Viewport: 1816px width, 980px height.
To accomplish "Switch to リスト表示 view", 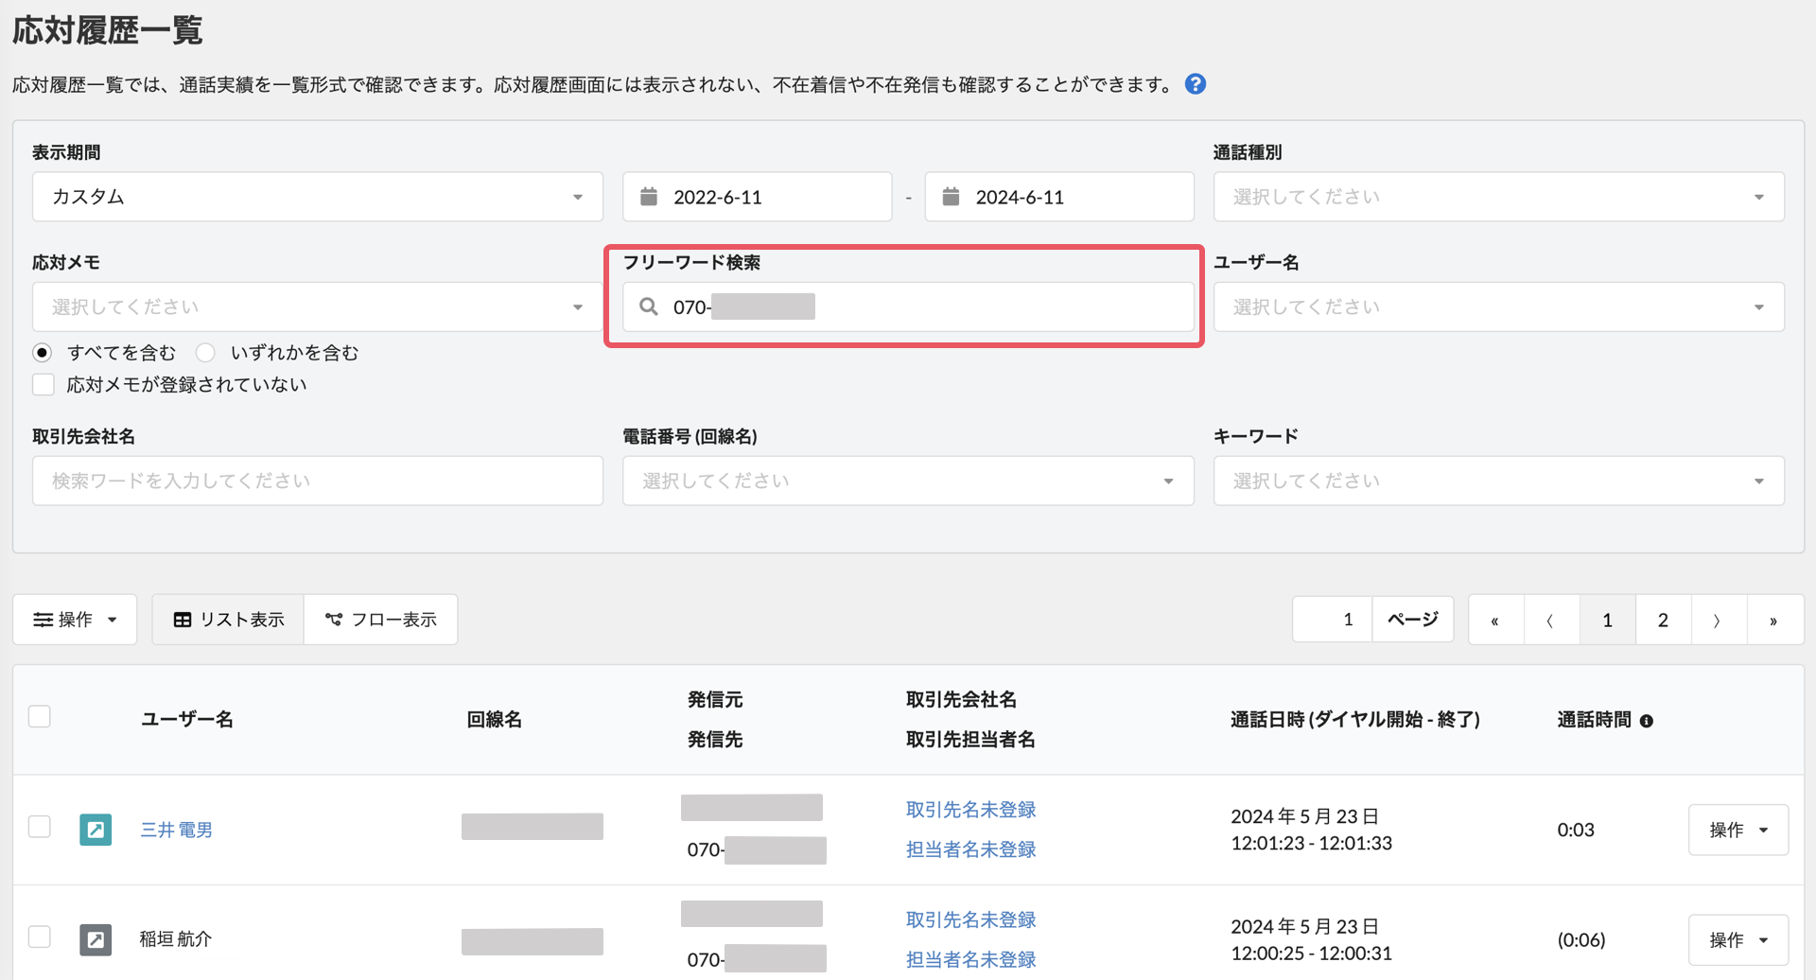I will [228, 620].
